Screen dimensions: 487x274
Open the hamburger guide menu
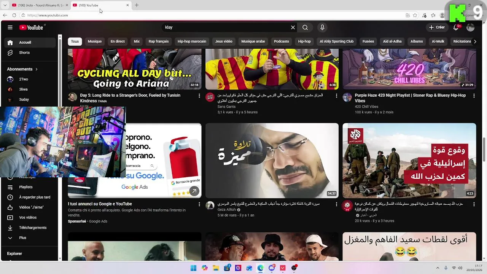pos(10,27)
